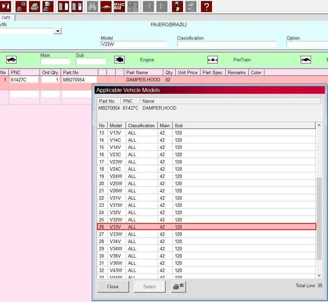This screenshot has width=328, height=302.
Task: Click the PwrTrain axle icon
Action: click(x=213, y=60)
